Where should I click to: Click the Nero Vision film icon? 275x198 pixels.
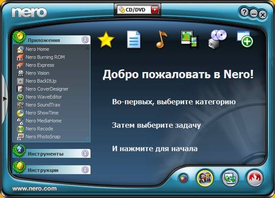point(20,73)
